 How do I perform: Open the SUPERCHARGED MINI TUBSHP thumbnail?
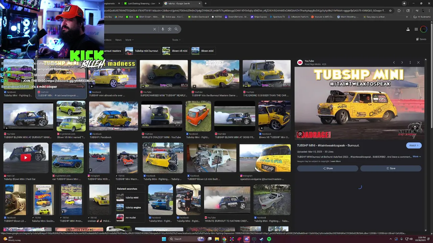click(x=164, y=74)
